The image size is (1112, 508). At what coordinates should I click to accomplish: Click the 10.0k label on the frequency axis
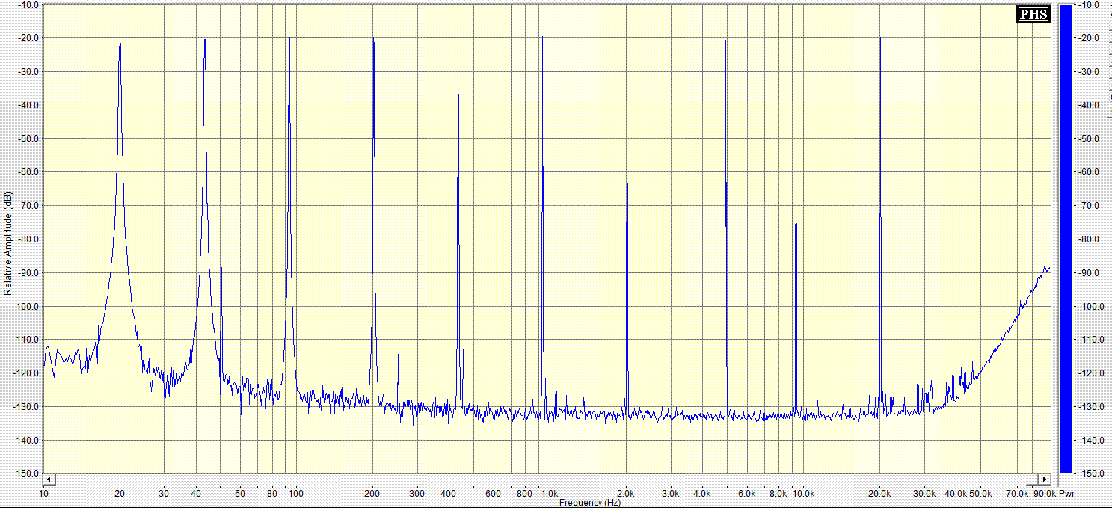(803, 494)
